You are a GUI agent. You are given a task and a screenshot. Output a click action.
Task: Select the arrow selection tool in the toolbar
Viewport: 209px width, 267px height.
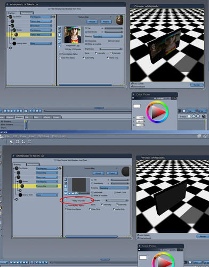pos(11,142)
